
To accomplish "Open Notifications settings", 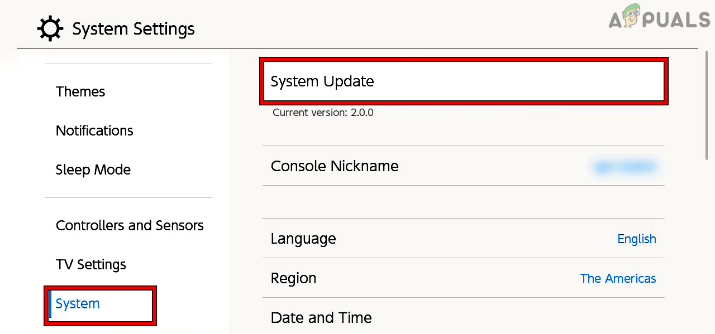I will [94, 130].
